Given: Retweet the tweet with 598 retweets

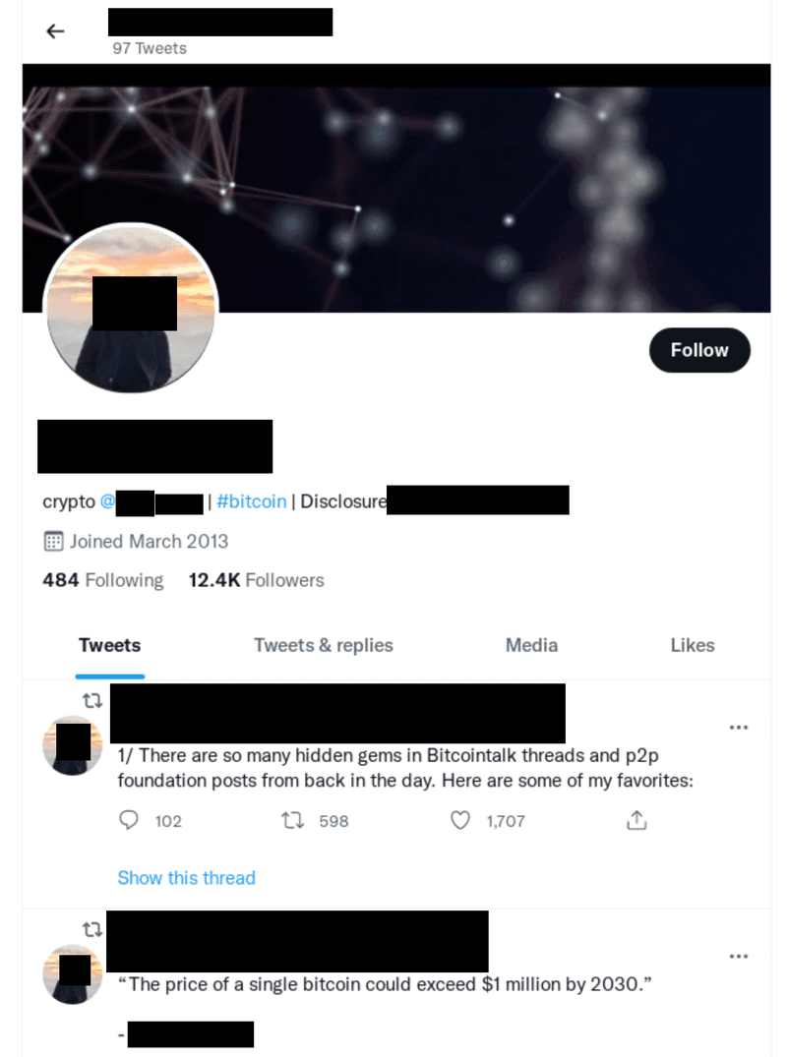Looking at the screenshot, I should pyautogui.click(x=293, y=820).
